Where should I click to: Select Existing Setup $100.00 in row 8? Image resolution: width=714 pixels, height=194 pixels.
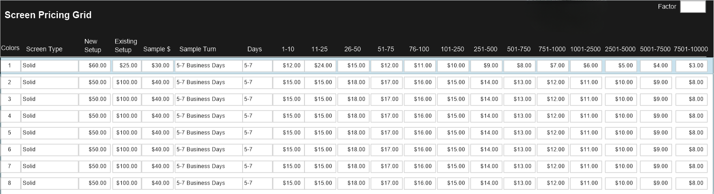(x=126, y=183)
